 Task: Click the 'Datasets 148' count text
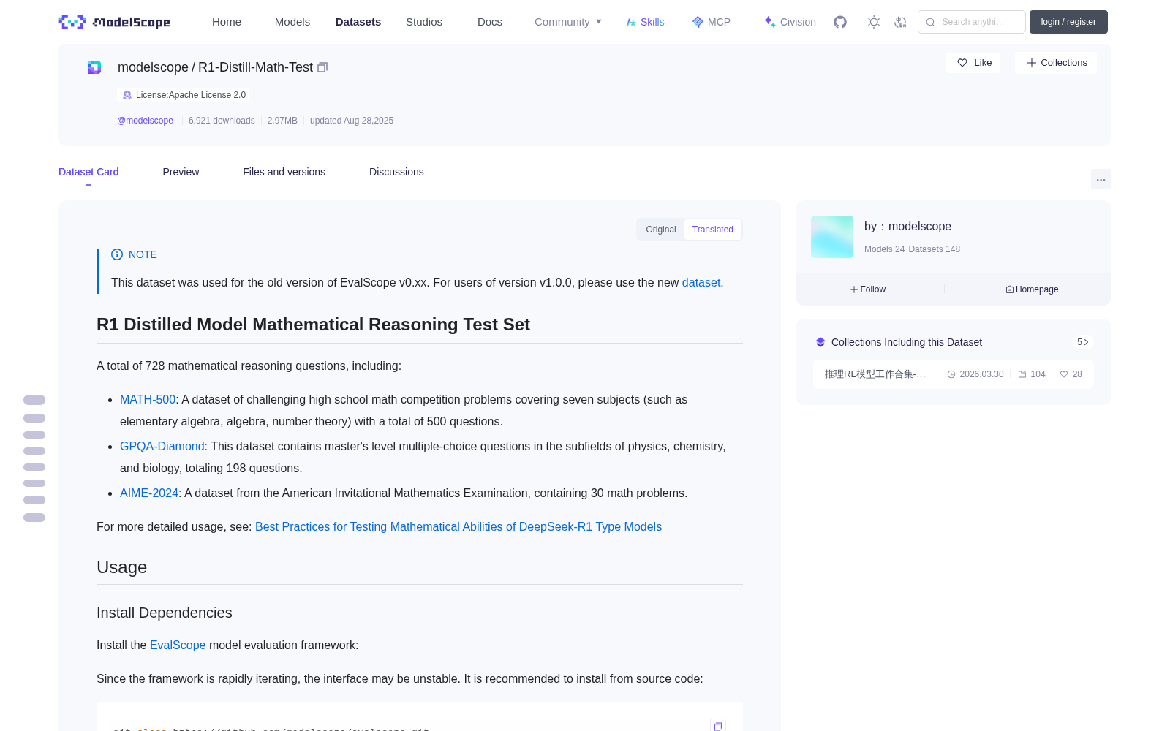click(x=934, y=249)
